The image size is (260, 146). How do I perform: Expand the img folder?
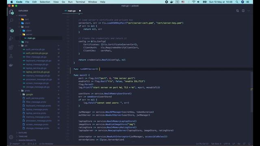tap(39, 42)
